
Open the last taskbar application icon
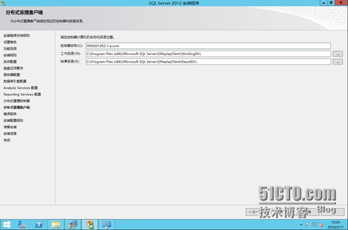tap(107, 224)
